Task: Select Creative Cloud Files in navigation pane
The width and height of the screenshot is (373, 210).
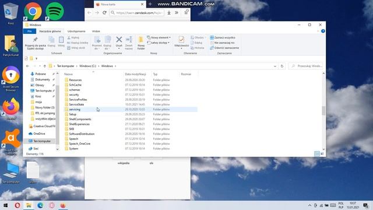Action: (44, 126)
